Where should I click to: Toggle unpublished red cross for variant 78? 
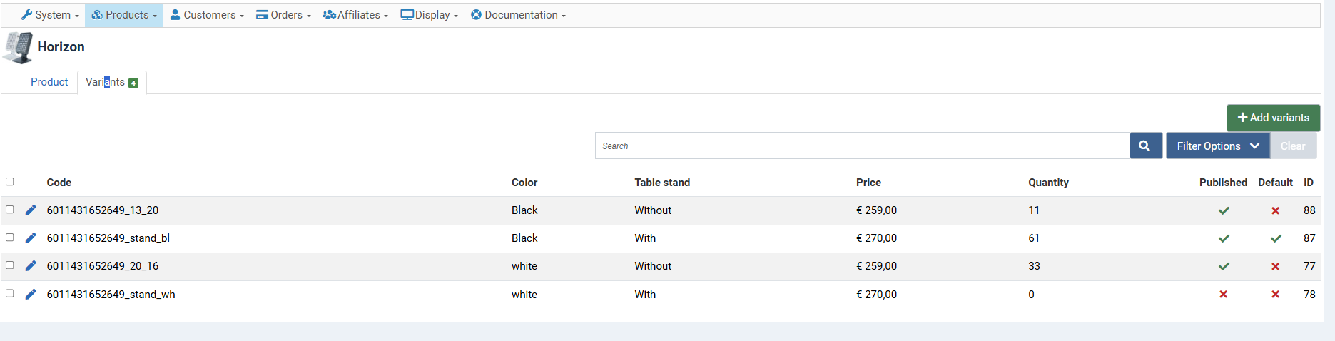pos(1223,294)
